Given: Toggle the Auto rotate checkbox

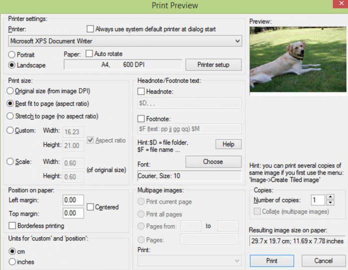Looking at the screenshot, I should pyautogui.click(x=89, y=53).
